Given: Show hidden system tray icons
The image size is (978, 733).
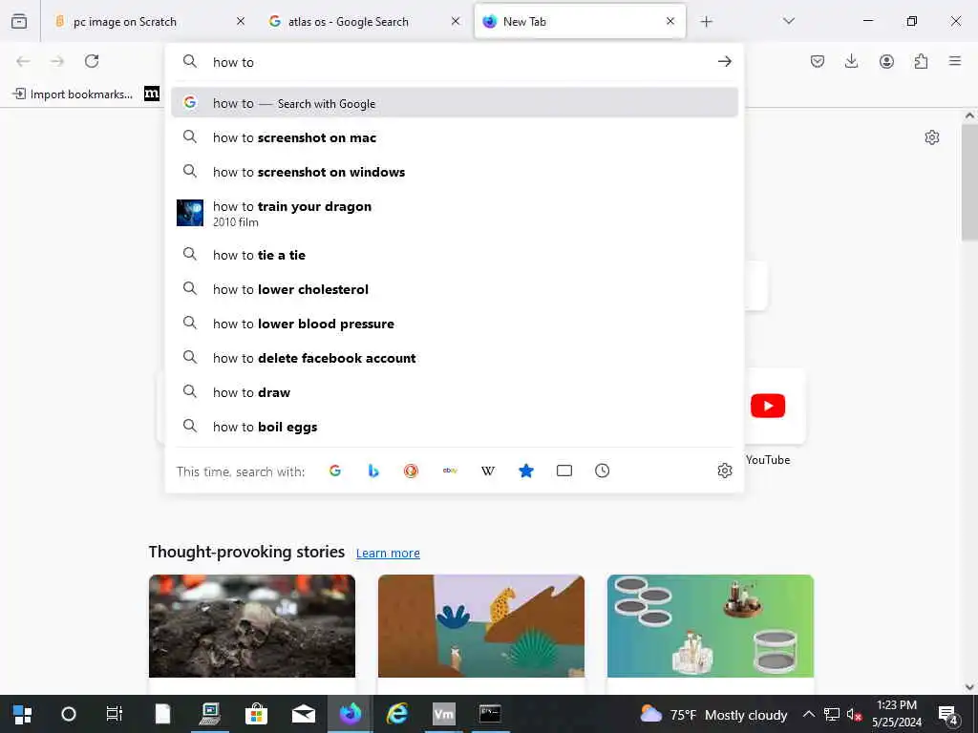Looking at the screenshot, I should pos(808,714).
